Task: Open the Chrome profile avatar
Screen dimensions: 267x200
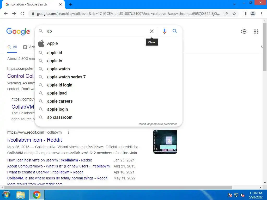Action: click(253, 14)
